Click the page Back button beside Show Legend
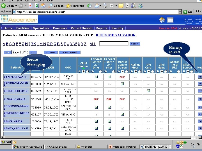This screenshot has height=151, width=202. tap(51, 52)
